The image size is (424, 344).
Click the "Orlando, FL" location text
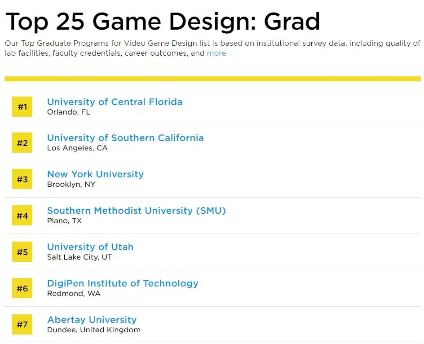point(69,112)
